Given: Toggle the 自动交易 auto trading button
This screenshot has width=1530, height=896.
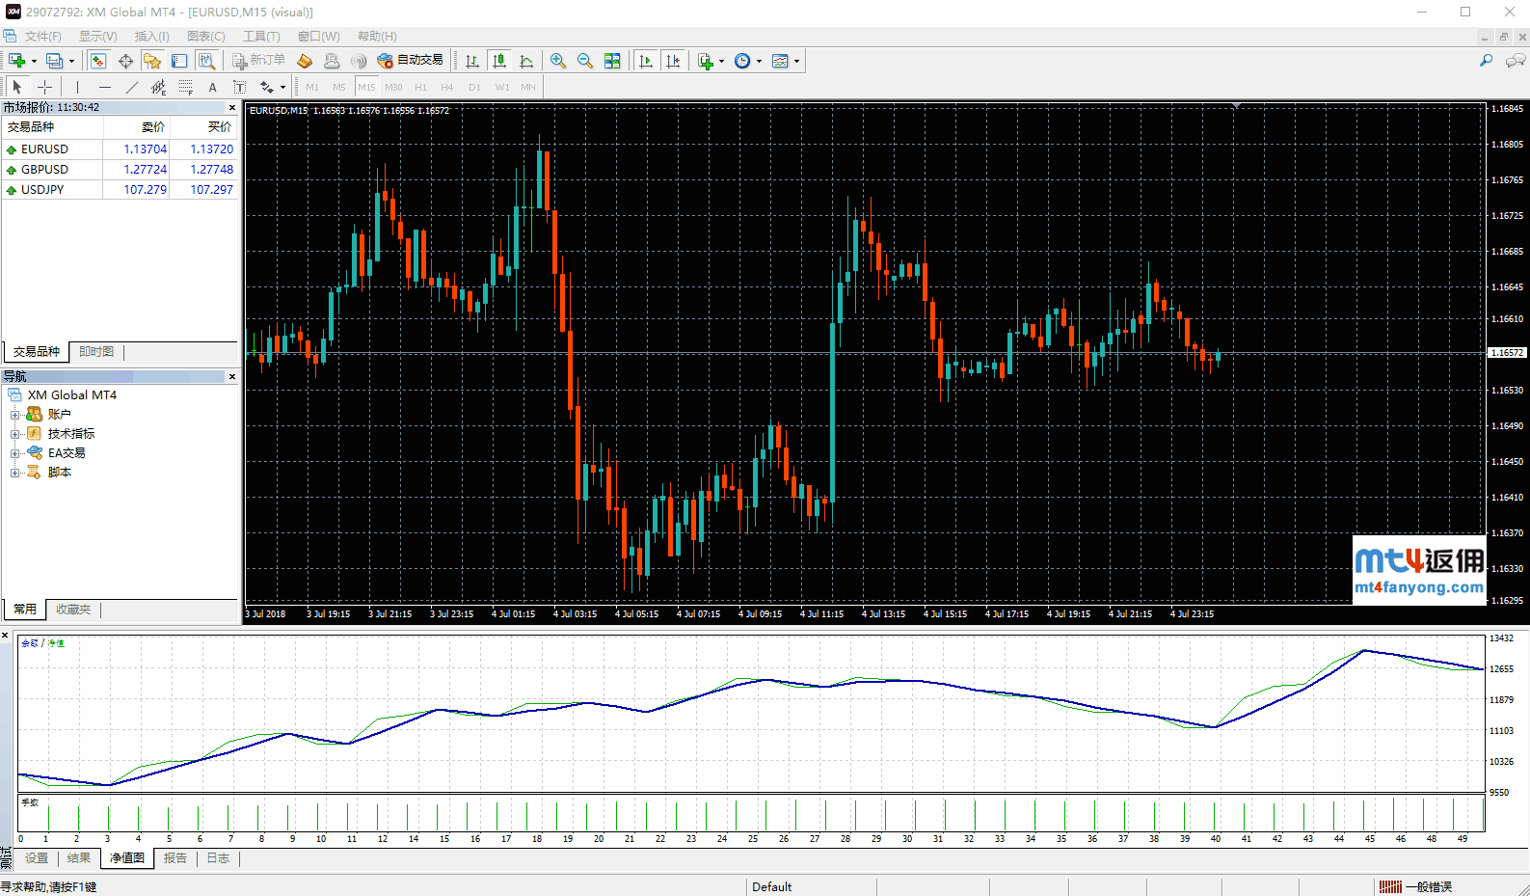Looking at the screenshot, I should point(411,61).
